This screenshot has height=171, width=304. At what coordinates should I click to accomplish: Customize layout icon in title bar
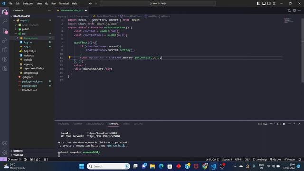click(274, 3)
